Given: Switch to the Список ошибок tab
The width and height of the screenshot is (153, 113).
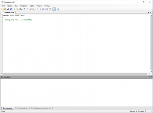Looking at the screenshot, I should (21, 108).
